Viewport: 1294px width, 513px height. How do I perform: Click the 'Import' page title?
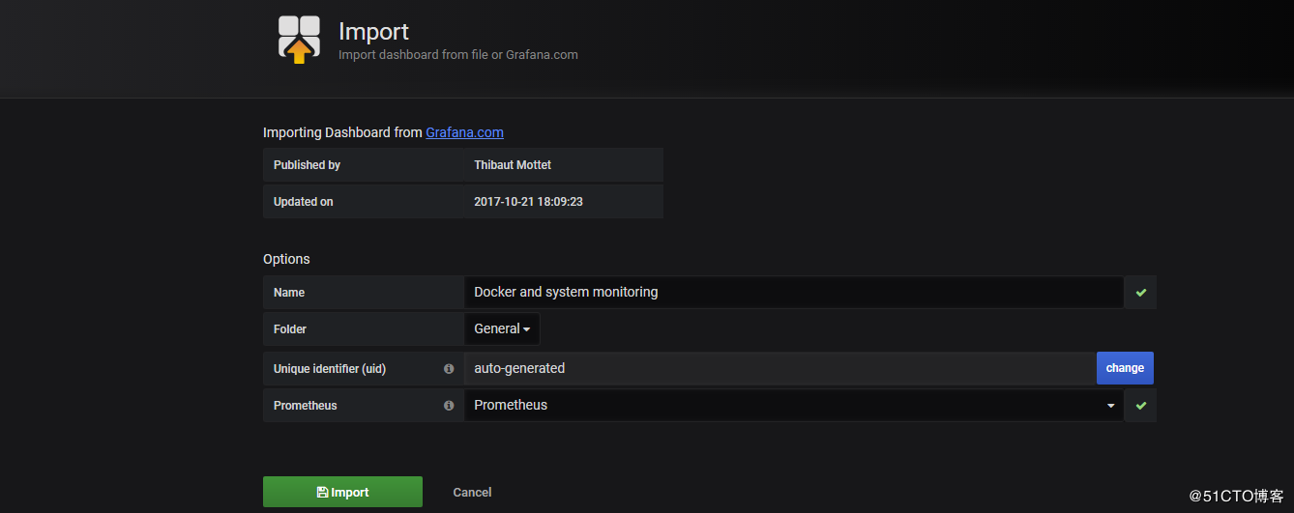click(373, 32)
